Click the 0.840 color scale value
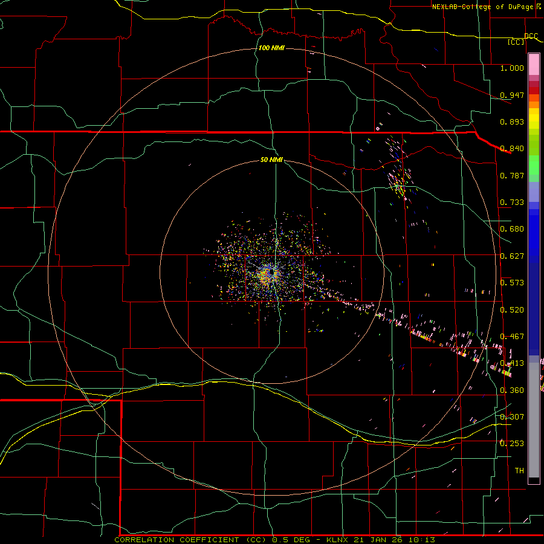This screenshot has height=544, width=544. tap(512, 148)
